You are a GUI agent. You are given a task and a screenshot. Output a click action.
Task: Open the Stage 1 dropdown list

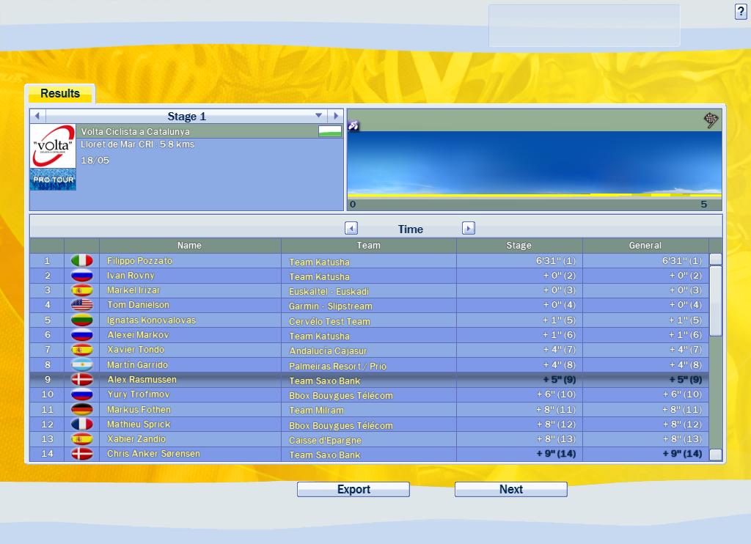(318, 116)
